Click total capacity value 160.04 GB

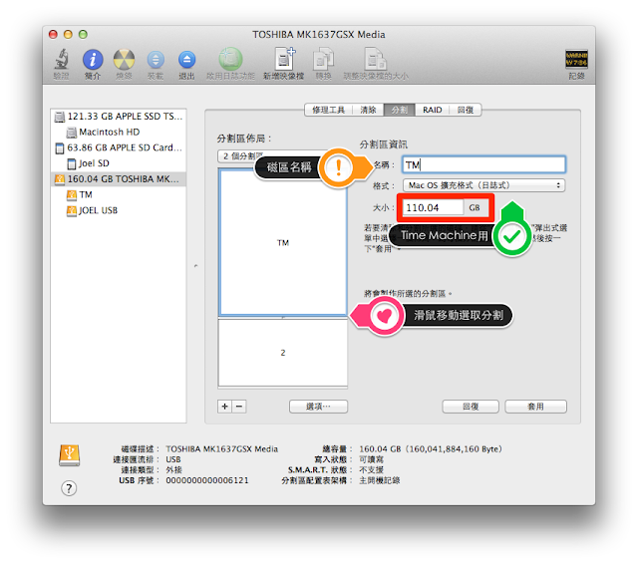[431, 449]
